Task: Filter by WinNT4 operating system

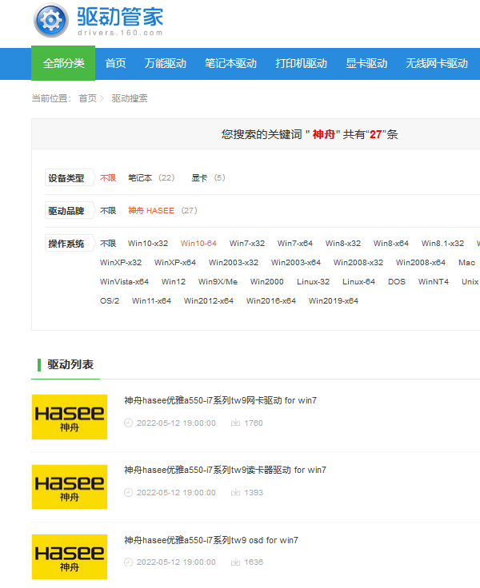Action: tap(434, 282)
